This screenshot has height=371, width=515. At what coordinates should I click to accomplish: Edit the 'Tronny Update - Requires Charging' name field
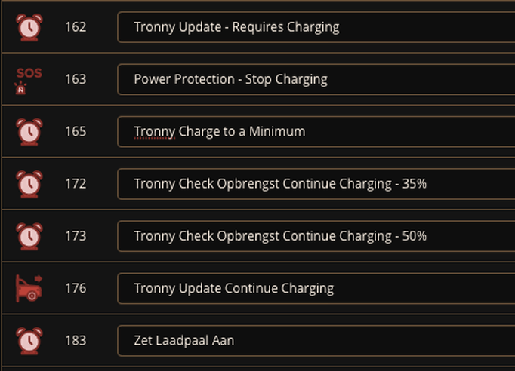(x=316, y=27)
